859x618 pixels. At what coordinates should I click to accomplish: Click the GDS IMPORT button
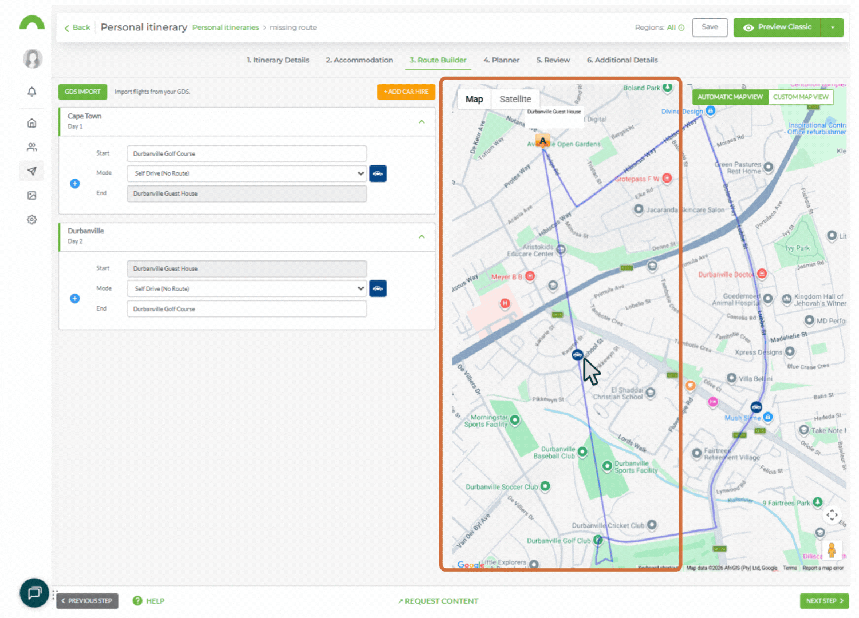tap(82, 92)
